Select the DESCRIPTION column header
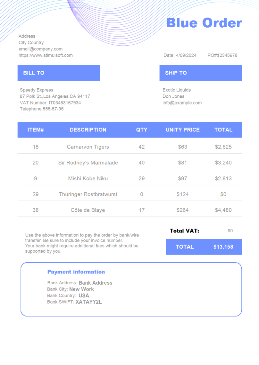 (88, 130)
